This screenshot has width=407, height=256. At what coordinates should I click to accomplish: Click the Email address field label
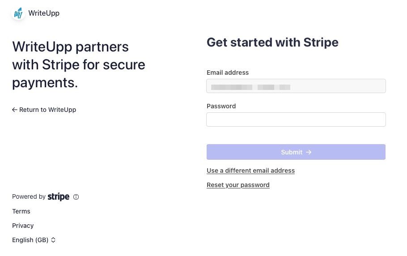pos(228,73)
